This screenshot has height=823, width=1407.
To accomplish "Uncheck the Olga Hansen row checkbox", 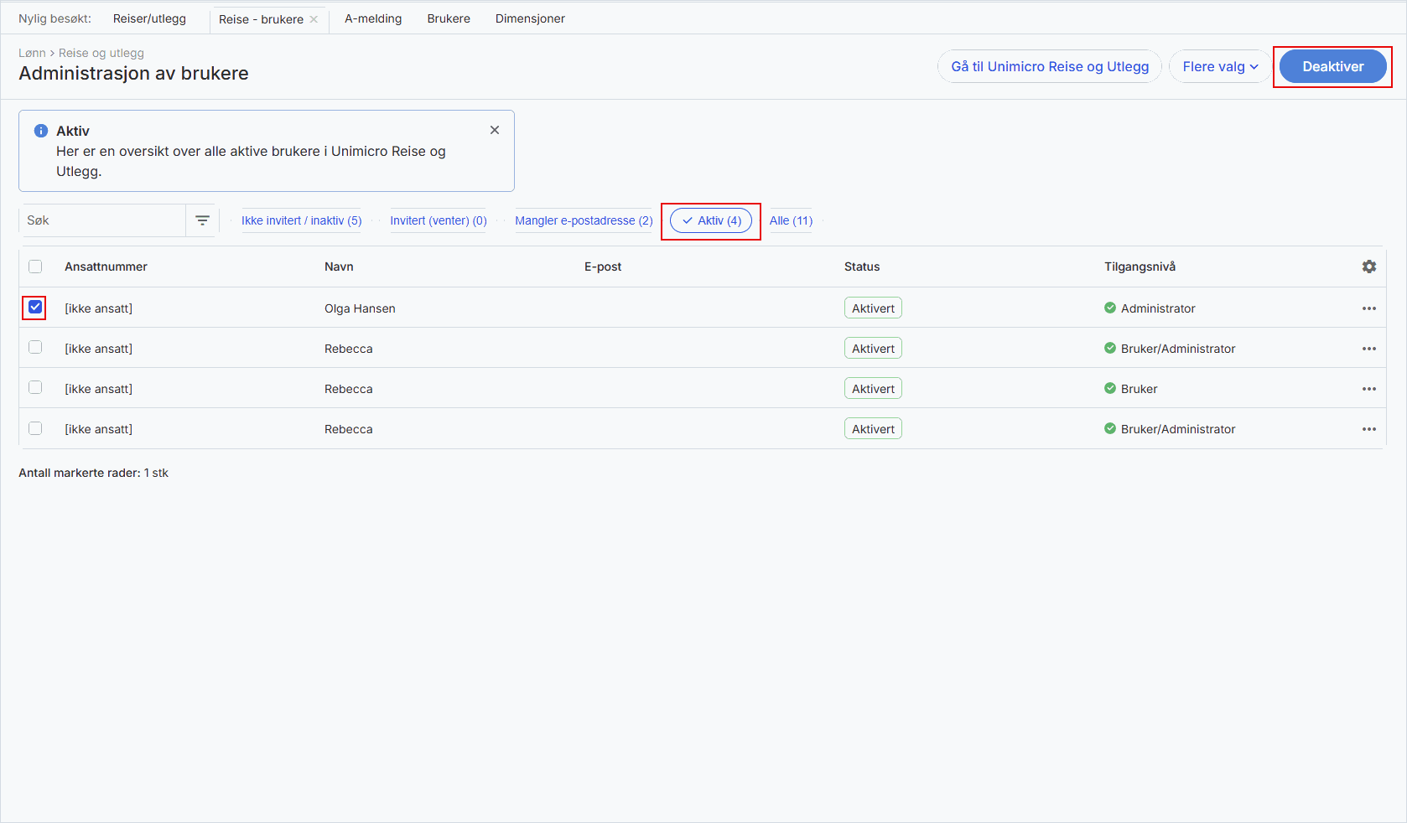I will 35,308.
